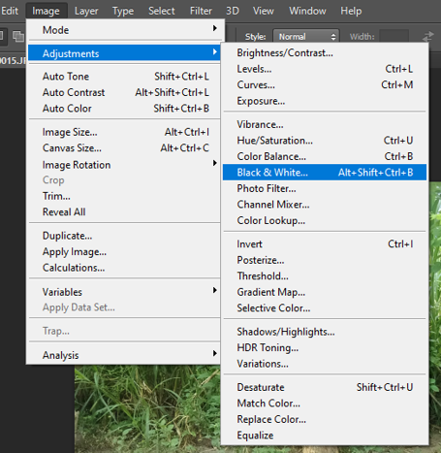Screen dimensions: 441x453
Task: Open Apply Image dialog
Action: (125, 251)
